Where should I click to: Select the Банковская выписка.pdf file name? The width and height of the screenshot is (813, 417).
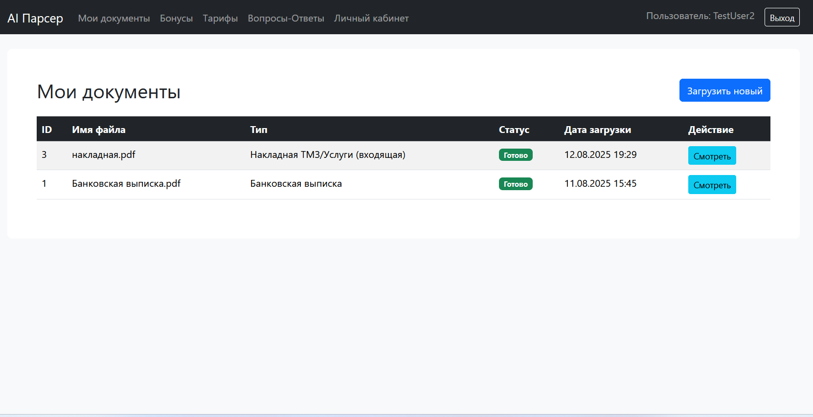pyautogui.click(x=126, y=184)
